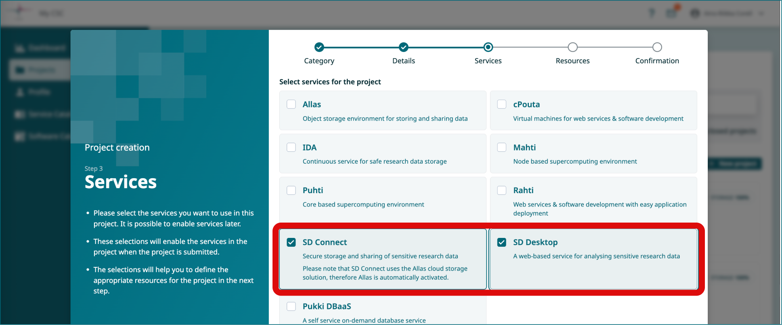Click the blurred New project button behind dialog
Image resolution: width=782 pixels, height=325 pixels.
coord(735,164)
